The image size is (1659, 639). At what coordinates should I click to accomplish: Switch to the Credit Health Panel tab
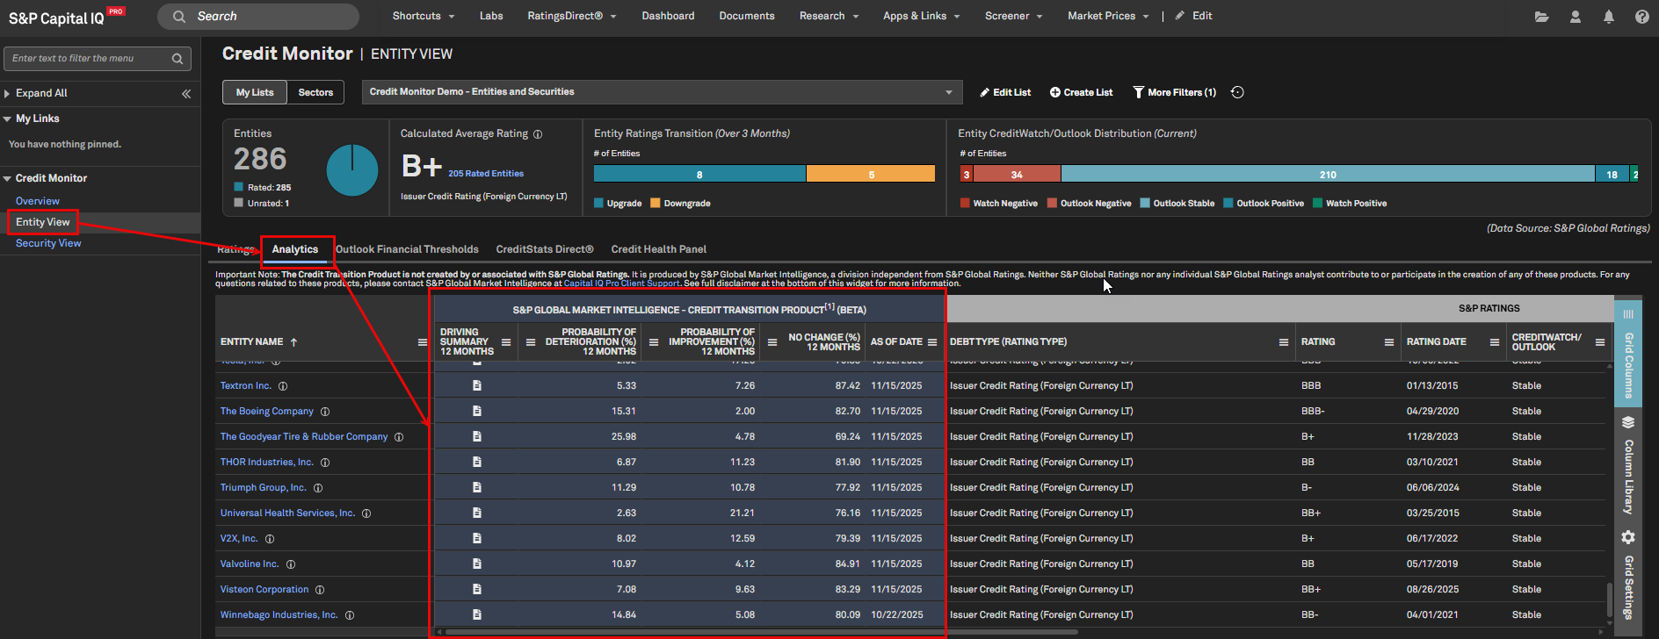pos(658,249)
